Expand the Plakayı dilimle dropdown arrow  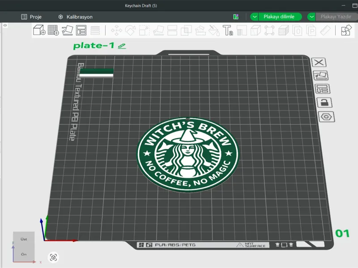[255, 17]
